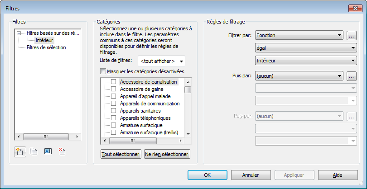
Task: Click the Duplicate filter icon
Action: pos(33,152)
